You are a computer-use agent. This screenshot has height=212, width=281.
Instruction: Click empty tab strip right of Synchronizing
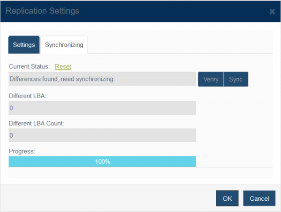click(x=180, y=45)
